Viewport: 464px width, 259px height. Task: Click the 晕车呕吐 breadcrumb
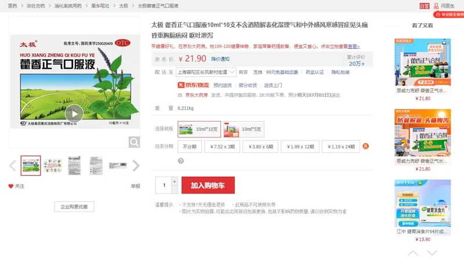pyautogui.click(x=100, y=6)
